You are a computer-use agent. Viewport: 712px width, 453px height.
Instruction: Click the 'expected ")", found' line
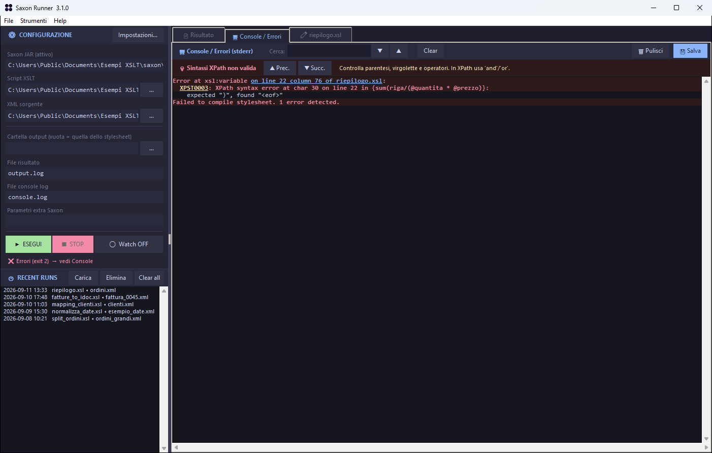tap(235, 95)
